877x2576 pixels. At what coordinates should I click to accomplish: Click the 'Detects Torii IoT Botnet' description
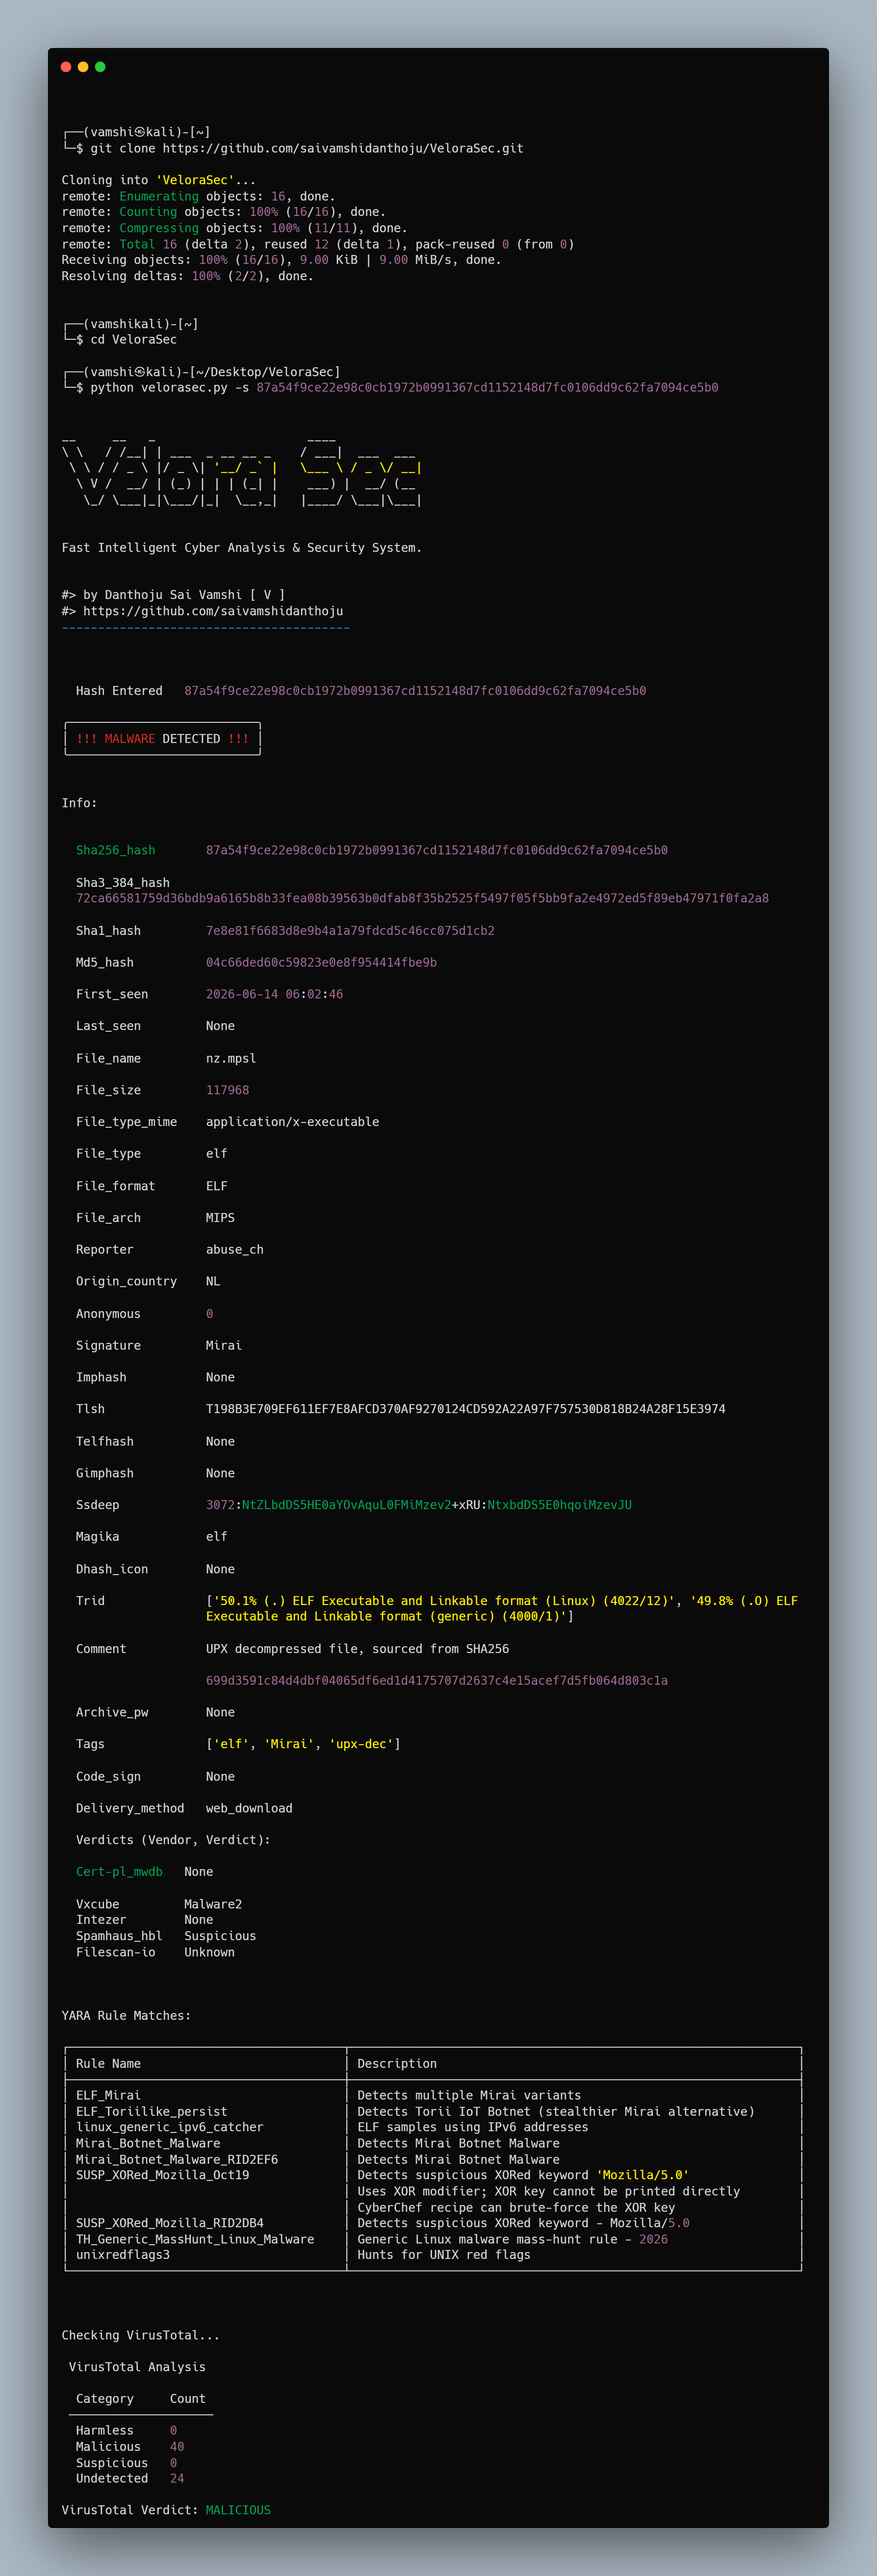(x=556, y=2111)
